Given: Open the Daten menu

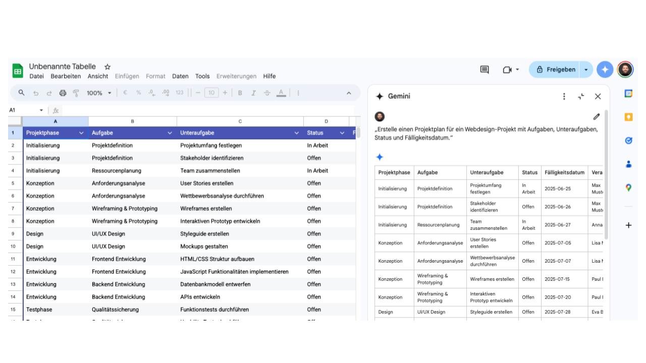Looking at the screenshot, I should pyautogui.click(x=180, y=76).
